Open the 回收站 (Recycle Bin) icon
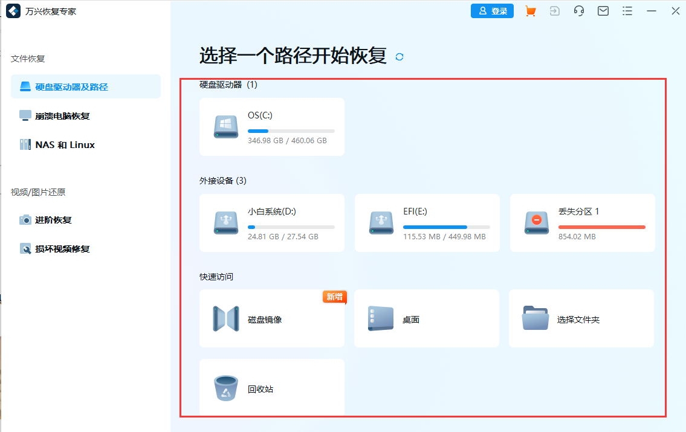The height and width of the screenshot is (432, 686). point(225,387)
